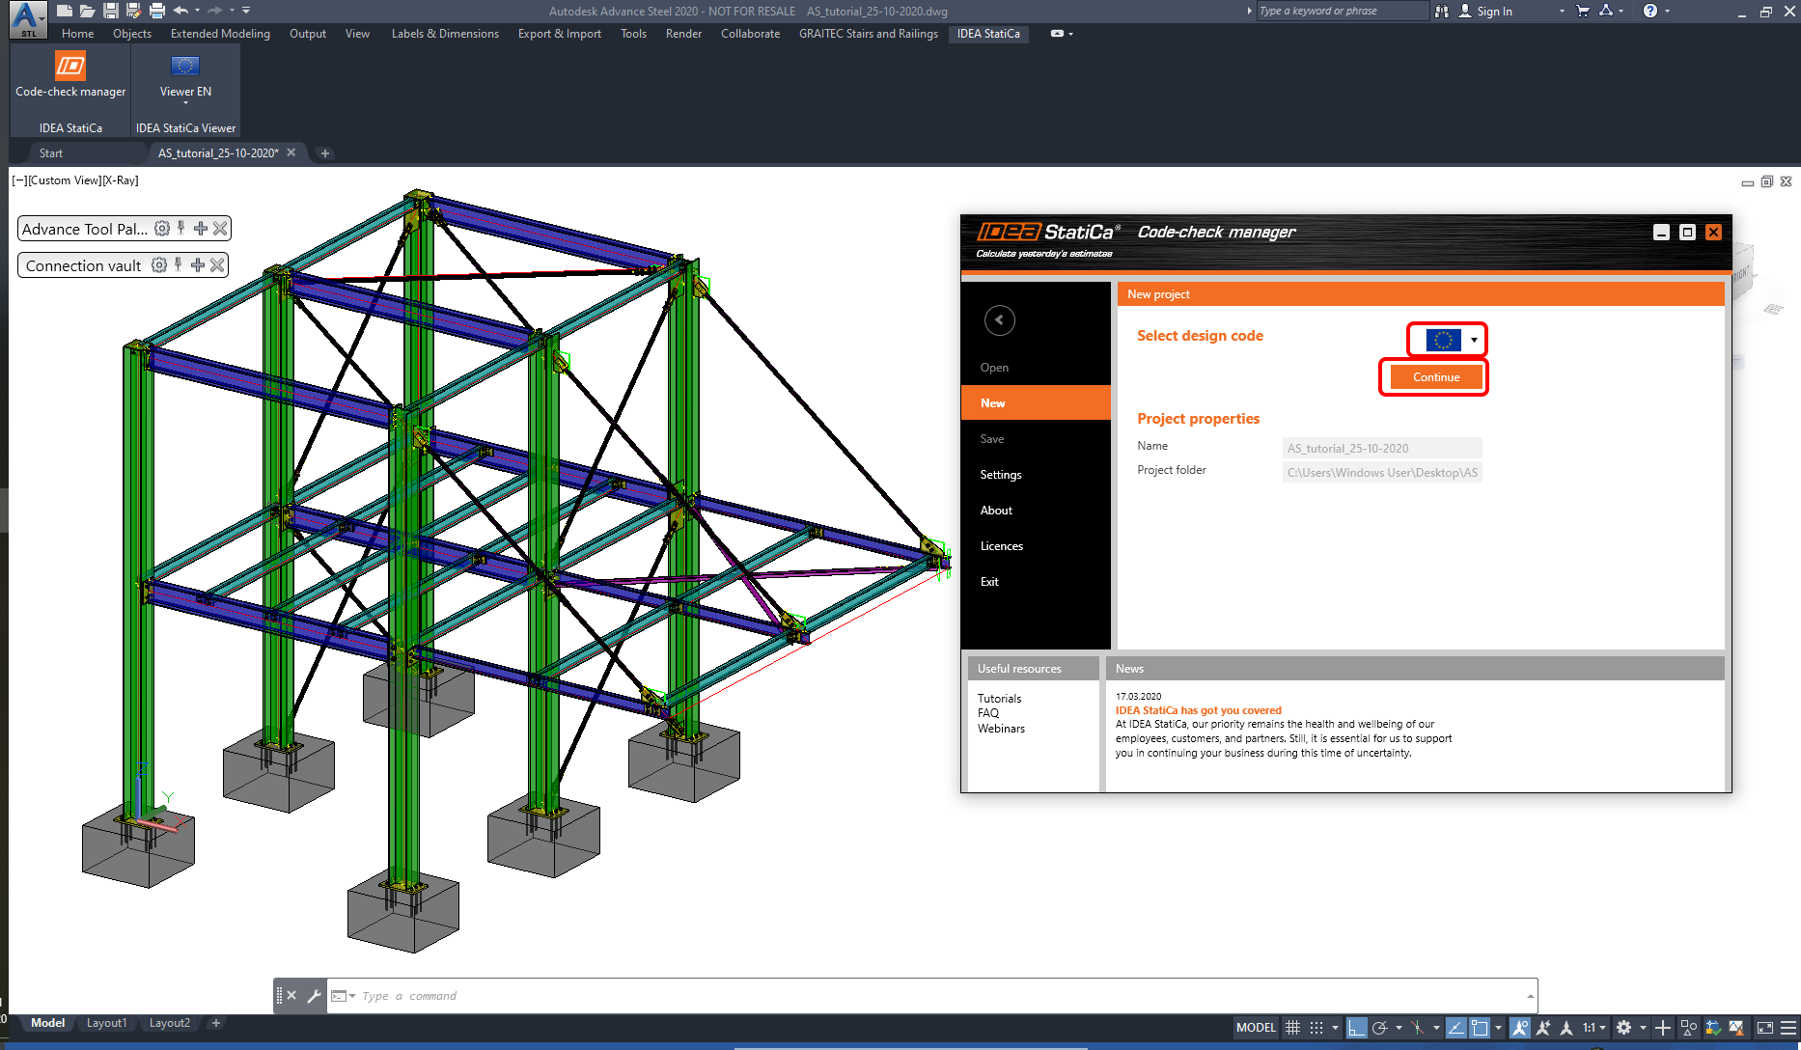
Task: Close the Advance Tool Palette bar
Action: click(220, 229)
